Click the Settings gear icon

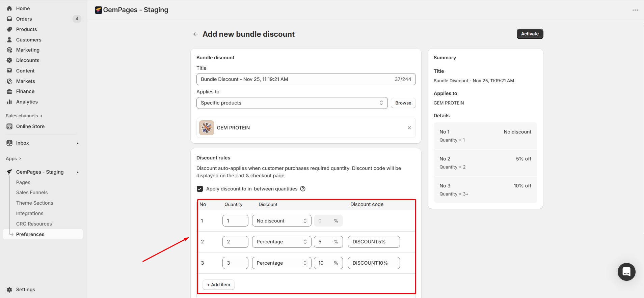click(9, 290)
